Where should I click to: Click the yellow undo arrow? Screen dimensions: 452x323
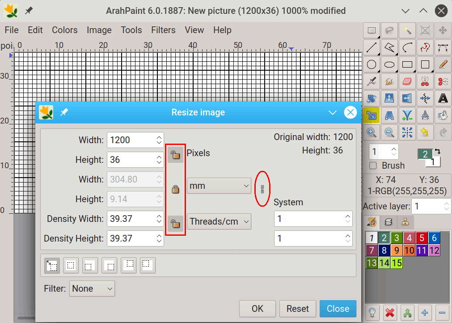pos(425,133)
